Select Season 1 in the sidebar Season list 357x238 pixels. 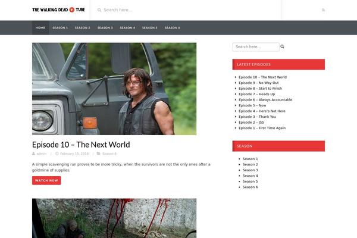[250, 159]
